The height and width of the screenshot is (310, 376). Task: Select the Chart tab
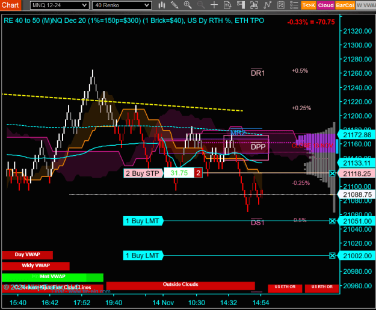(x=10, y=5)
